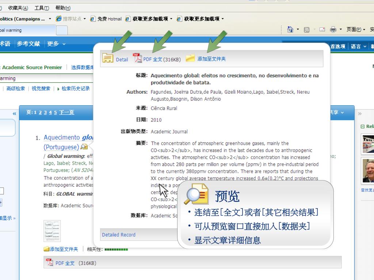Open 高级检索 link
Screen dimensions: 374x280
pyautogui.click(x=15, y=89)
